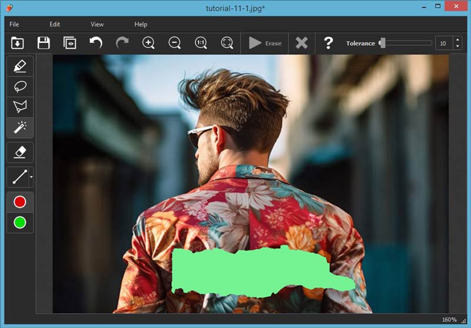This screenshot has width=471, height=328.
Task: Start erasing with the Erase button
Action: [x=264, y=43]
